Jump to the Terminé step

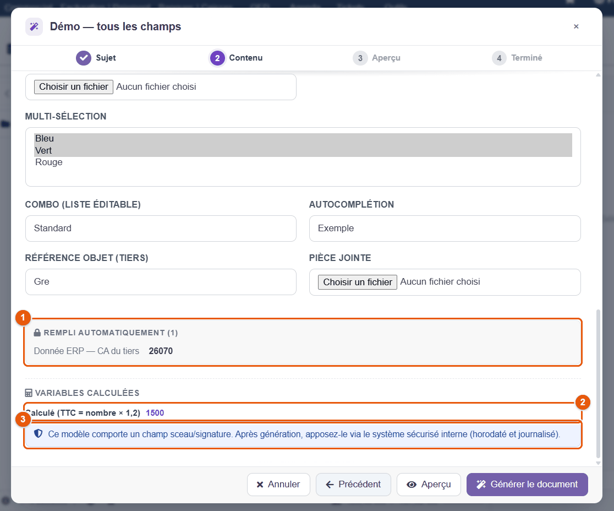pos(517,58)
